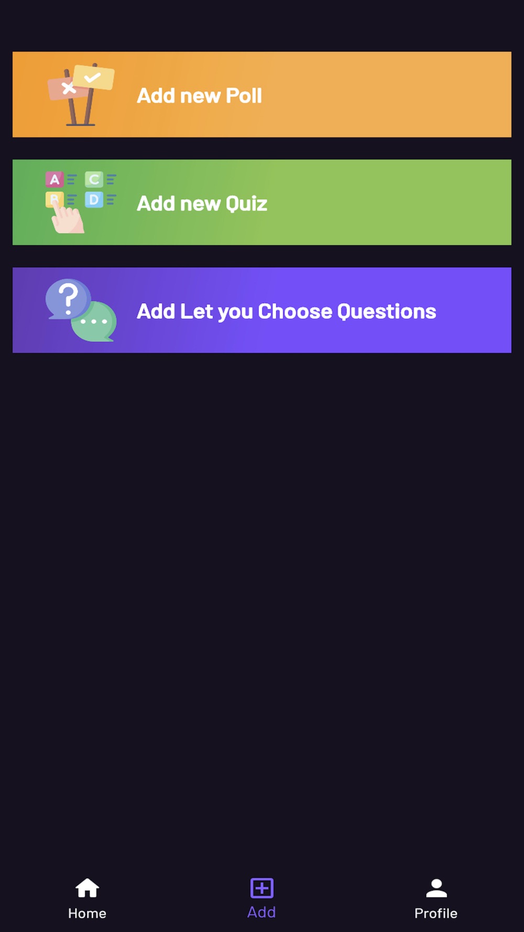This screenshot has height=932, width=524.
Task: Click the blue letter D tile
Action: click(94, 200)
